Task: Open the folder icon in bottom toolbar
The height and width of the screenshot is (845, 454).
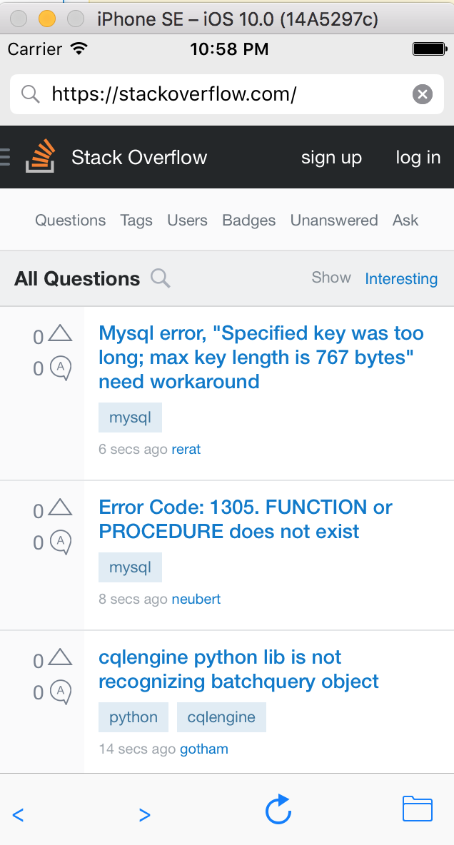Action: click(x=418, y=809)
